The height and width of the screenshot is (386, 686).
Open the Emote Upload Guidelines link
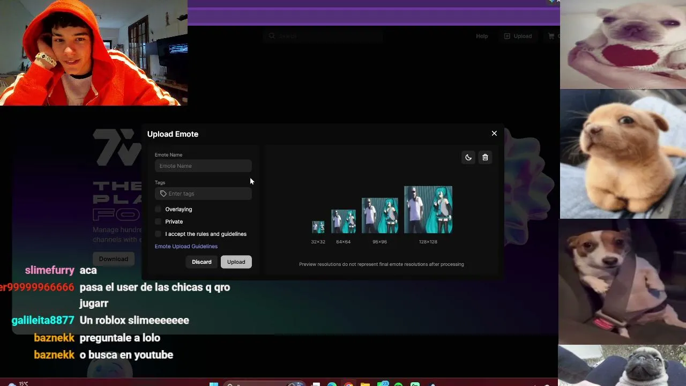click(186, 246)
